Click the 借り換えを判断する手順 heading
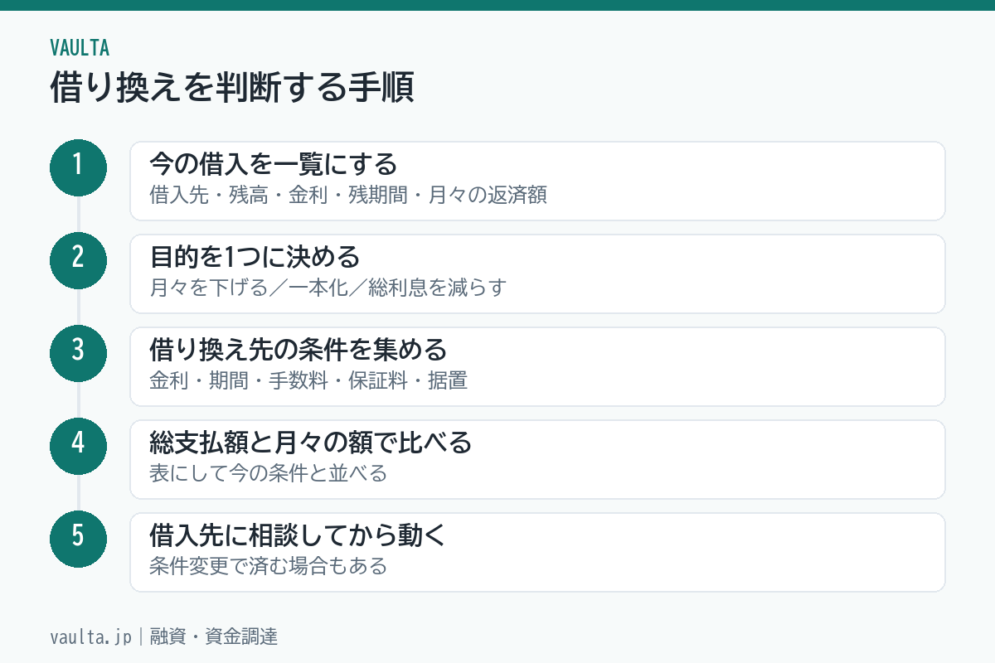Viewport: 995px width, 663px height. tap(231, 87)
